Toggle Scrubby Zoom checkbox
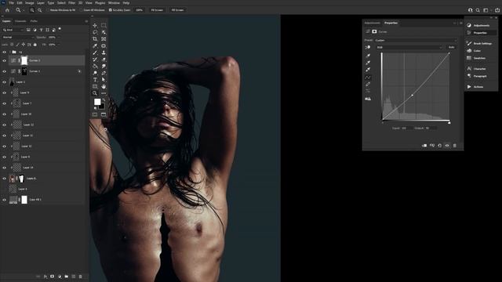 (x=111, y=10)
